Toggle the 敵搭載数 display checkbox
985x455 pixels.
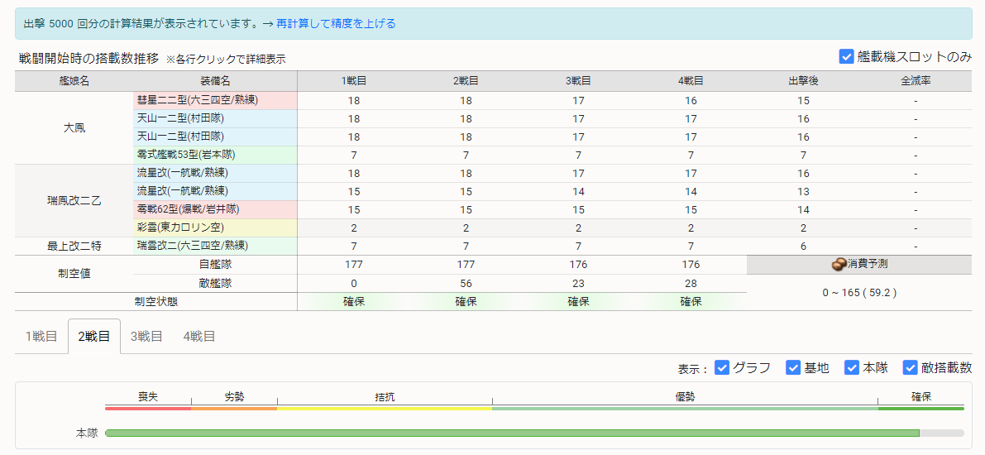click(x=910, y=367)
